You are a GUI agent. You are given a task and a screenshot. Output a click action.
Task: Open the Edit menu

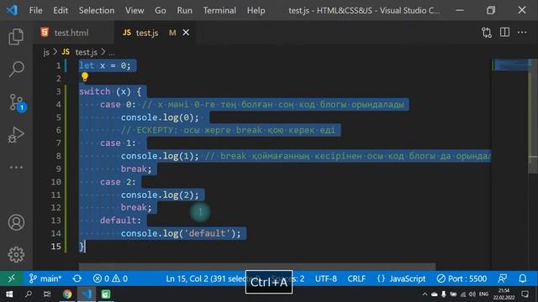pyautogui.click(x=61, y=11)
